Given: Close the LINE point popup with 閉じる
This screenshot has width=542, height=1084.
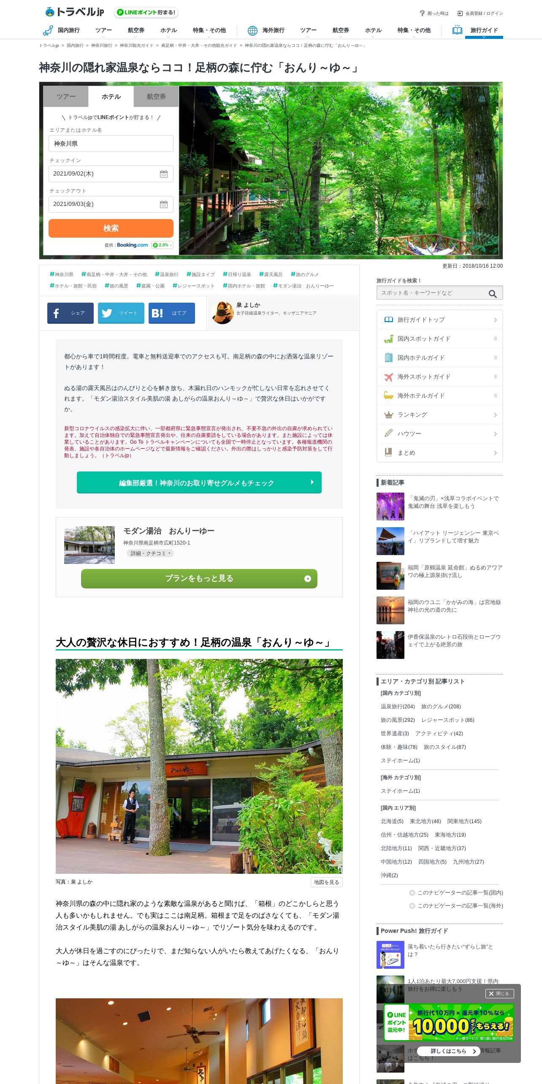Looking at the screenshot, I should pyautogui.click(x=499, y=994).
